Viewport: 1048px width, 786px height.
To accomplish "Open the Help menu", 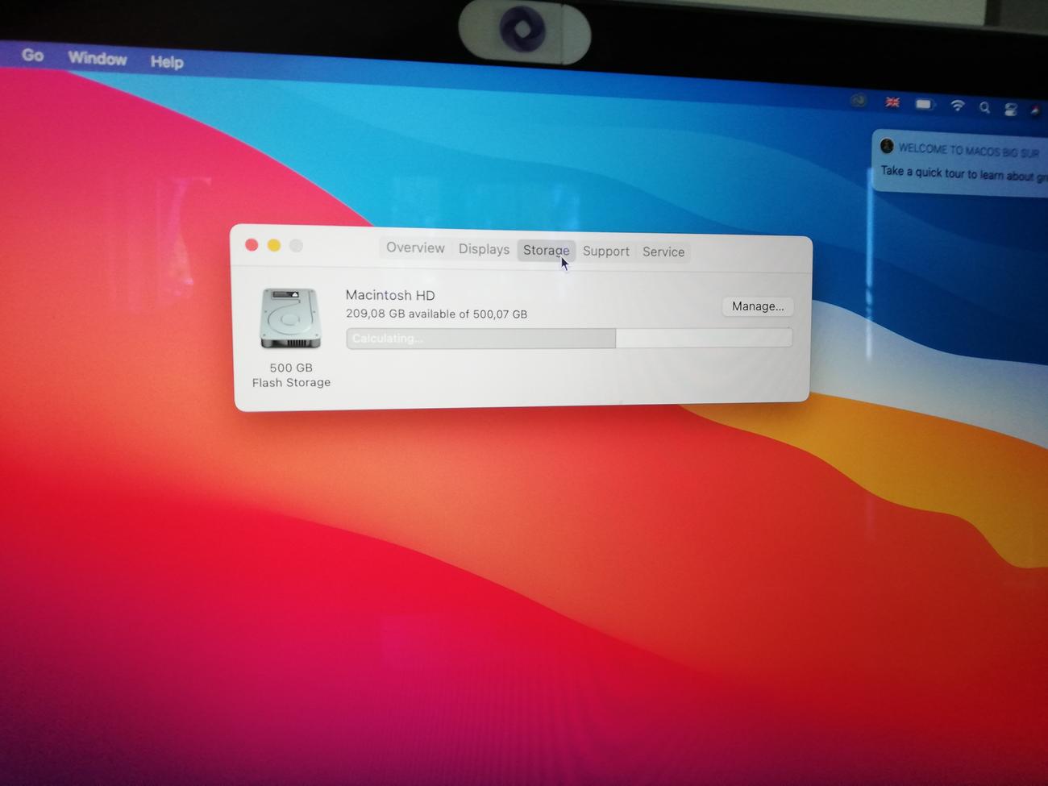I will coord(167,62).
